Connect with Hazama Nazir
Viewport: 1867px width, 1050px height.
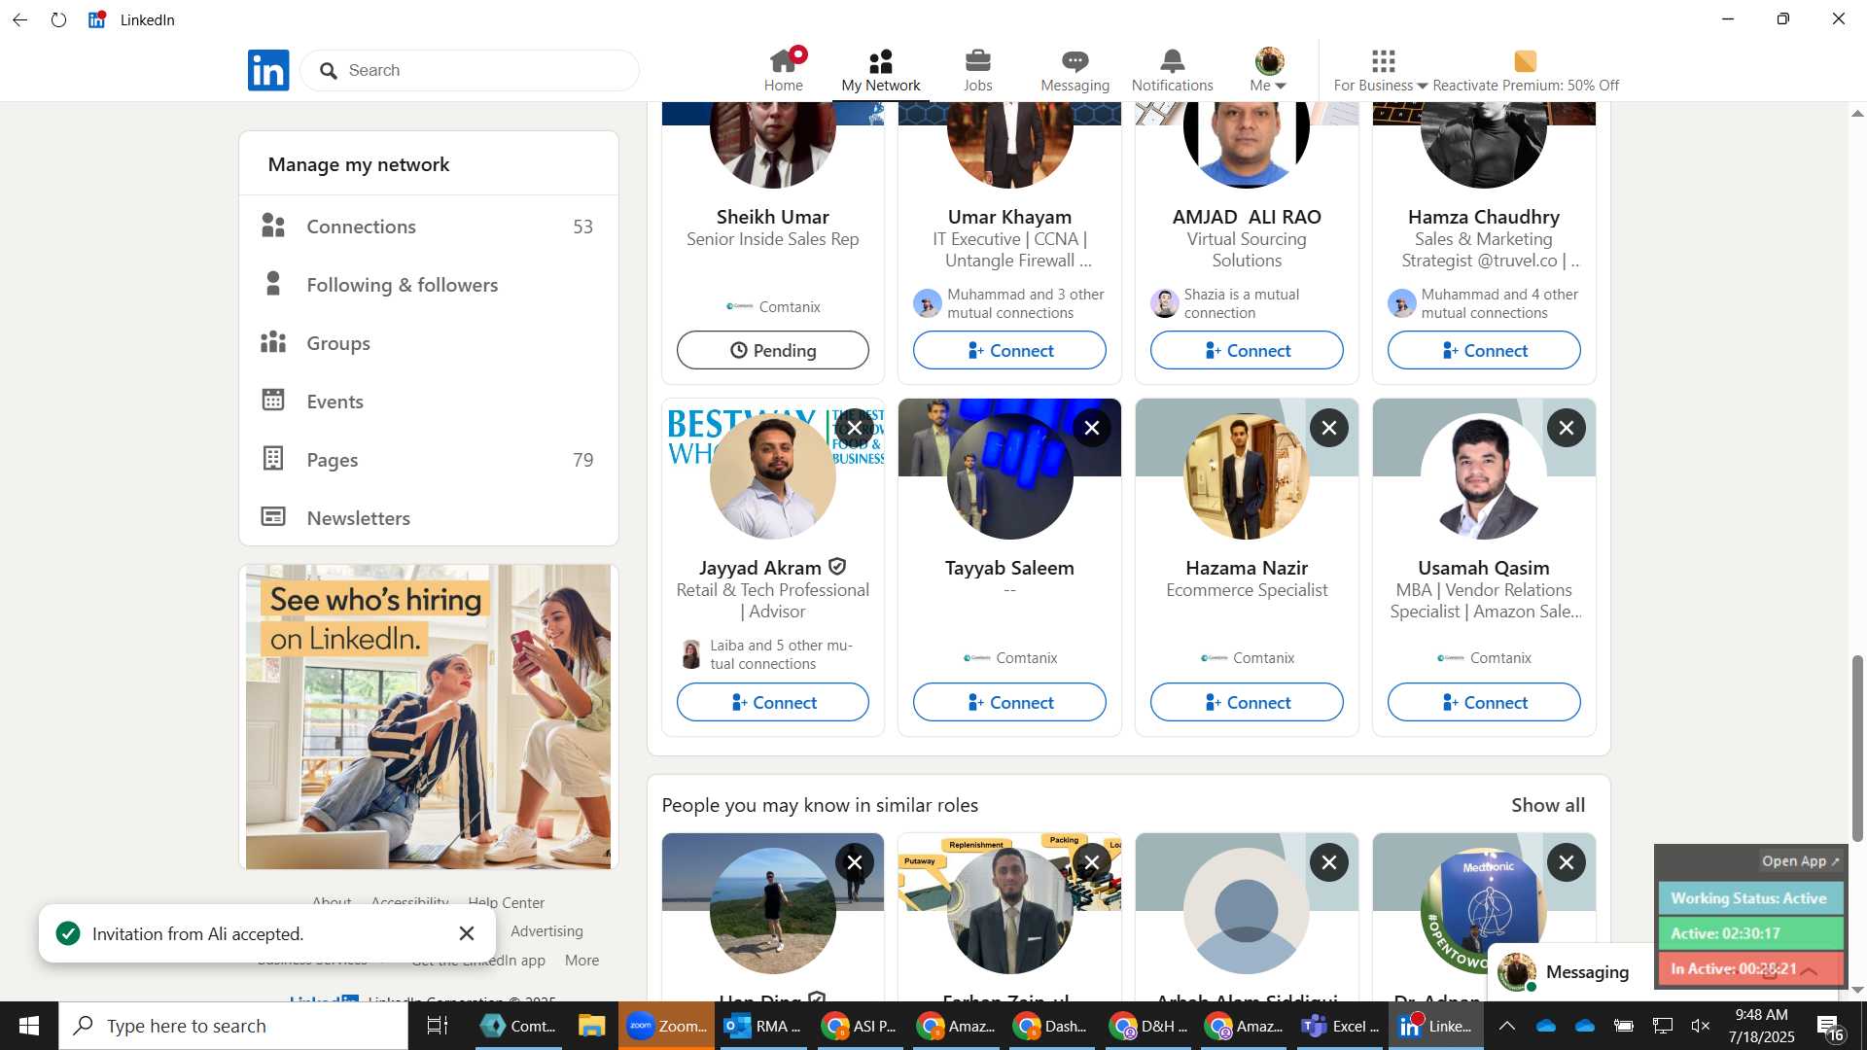(x=1247, y=702)
